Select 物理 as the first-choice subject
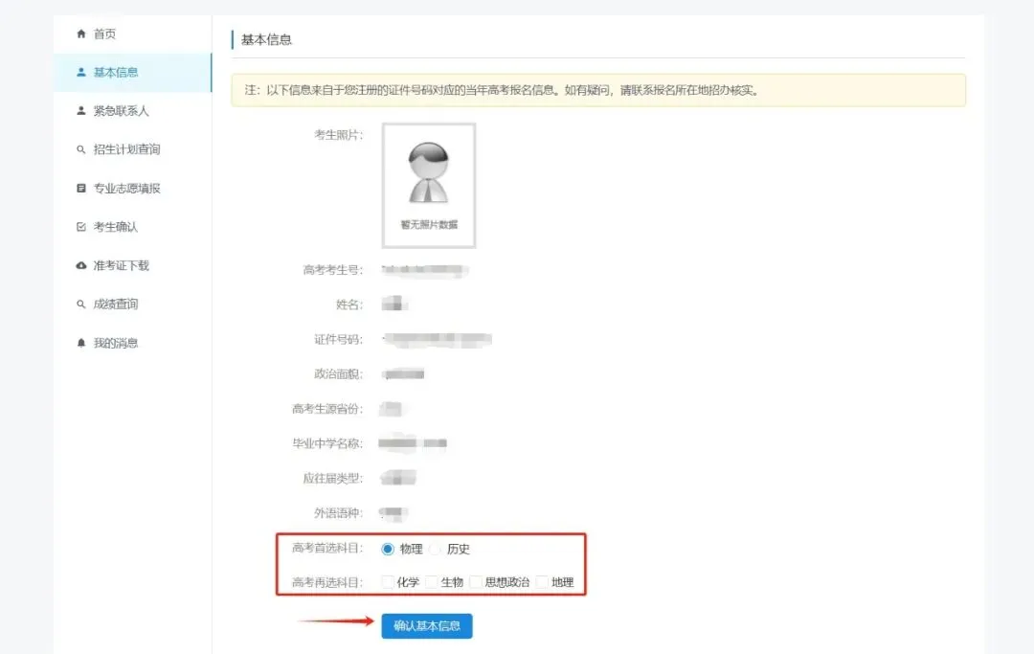The width and height of the screenshot is (1034, 654). 389,549
